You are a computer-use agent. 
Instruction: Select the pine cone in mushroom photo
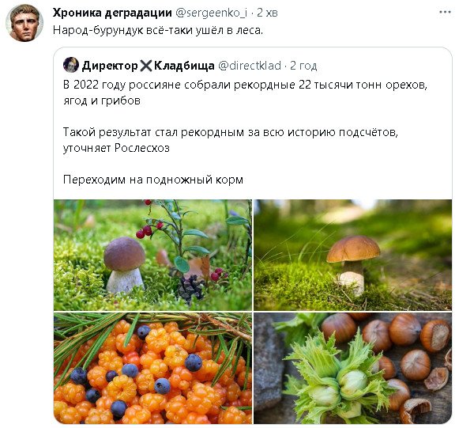pyautogui.click(x=191, y=288)
